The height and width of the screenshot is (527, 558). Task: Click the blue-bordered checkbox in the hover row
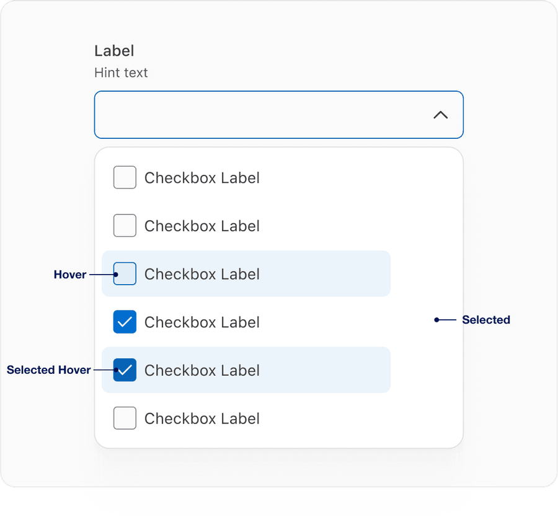point(125,274)
